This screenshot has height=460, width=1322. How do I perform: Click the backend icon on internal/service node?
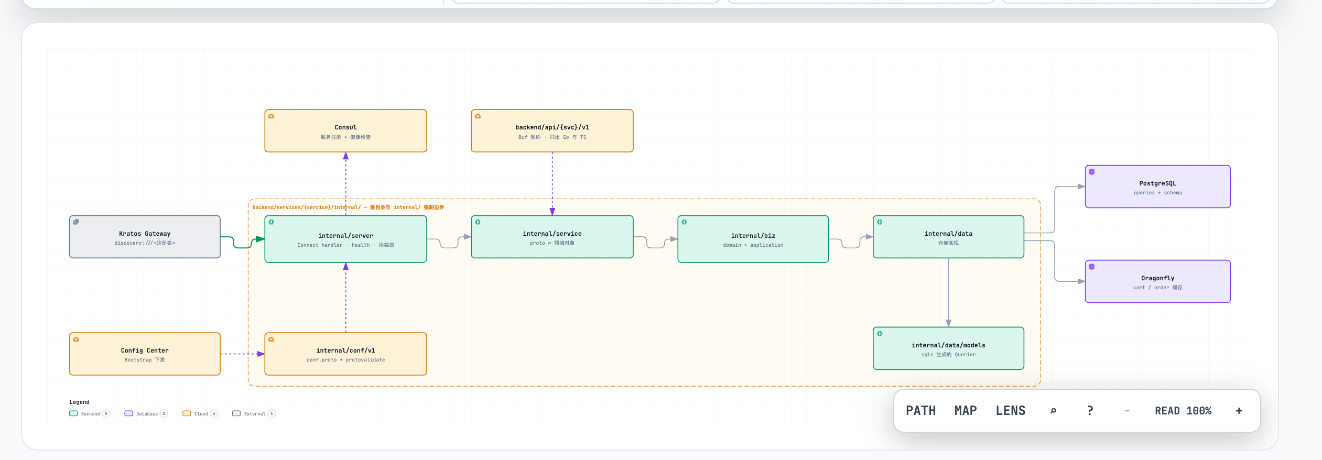(x=478, y=222)
